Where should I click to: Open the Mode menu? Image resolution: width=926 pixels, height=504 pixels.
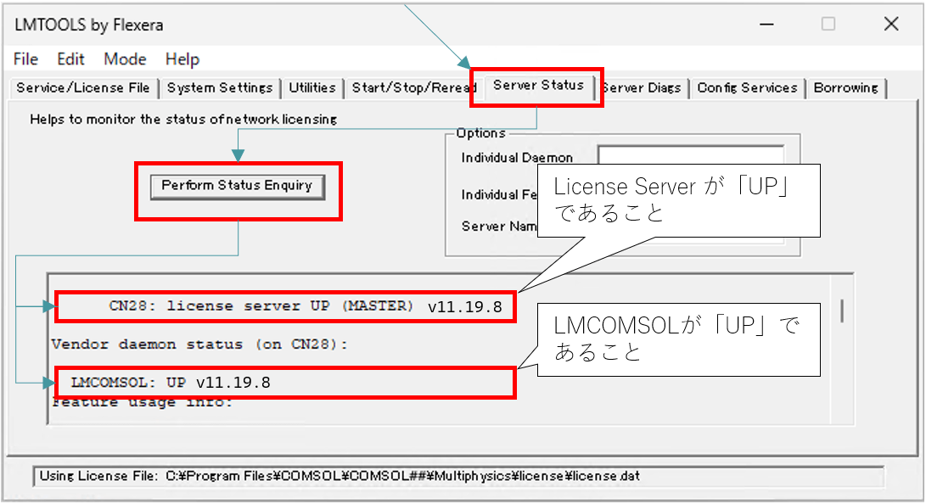125,59
